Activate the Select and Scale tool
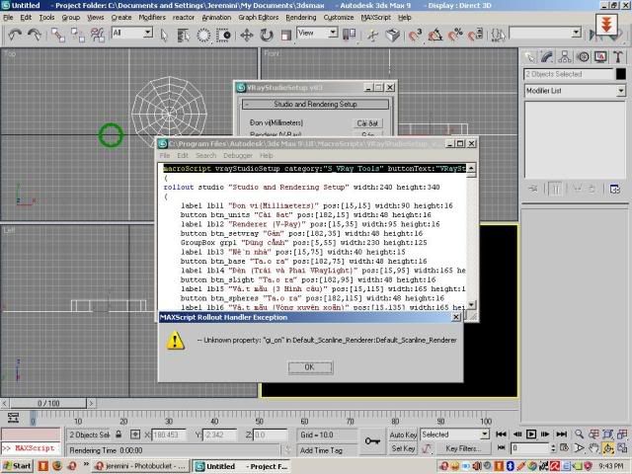The height and width of the screenshot is (474, 632). click(285, 36)
